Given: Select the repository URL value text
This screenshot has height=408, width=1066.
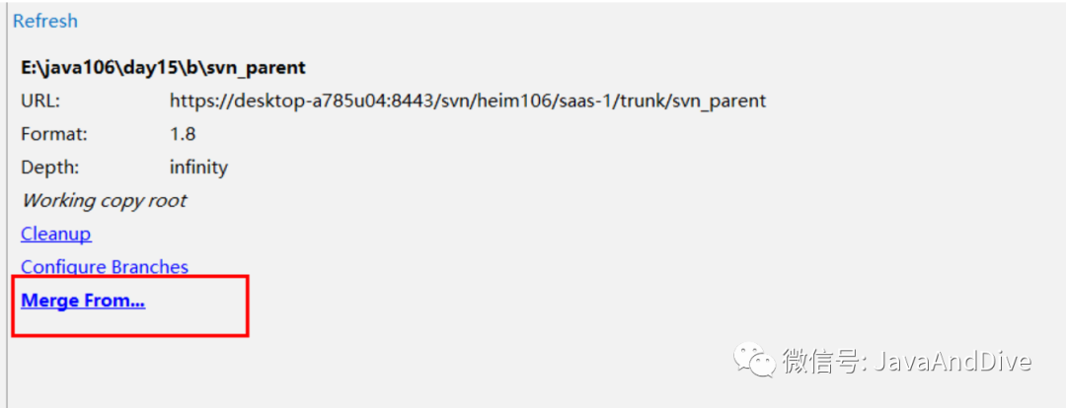Looking at the screenshot, I should (x=468, y=101).
